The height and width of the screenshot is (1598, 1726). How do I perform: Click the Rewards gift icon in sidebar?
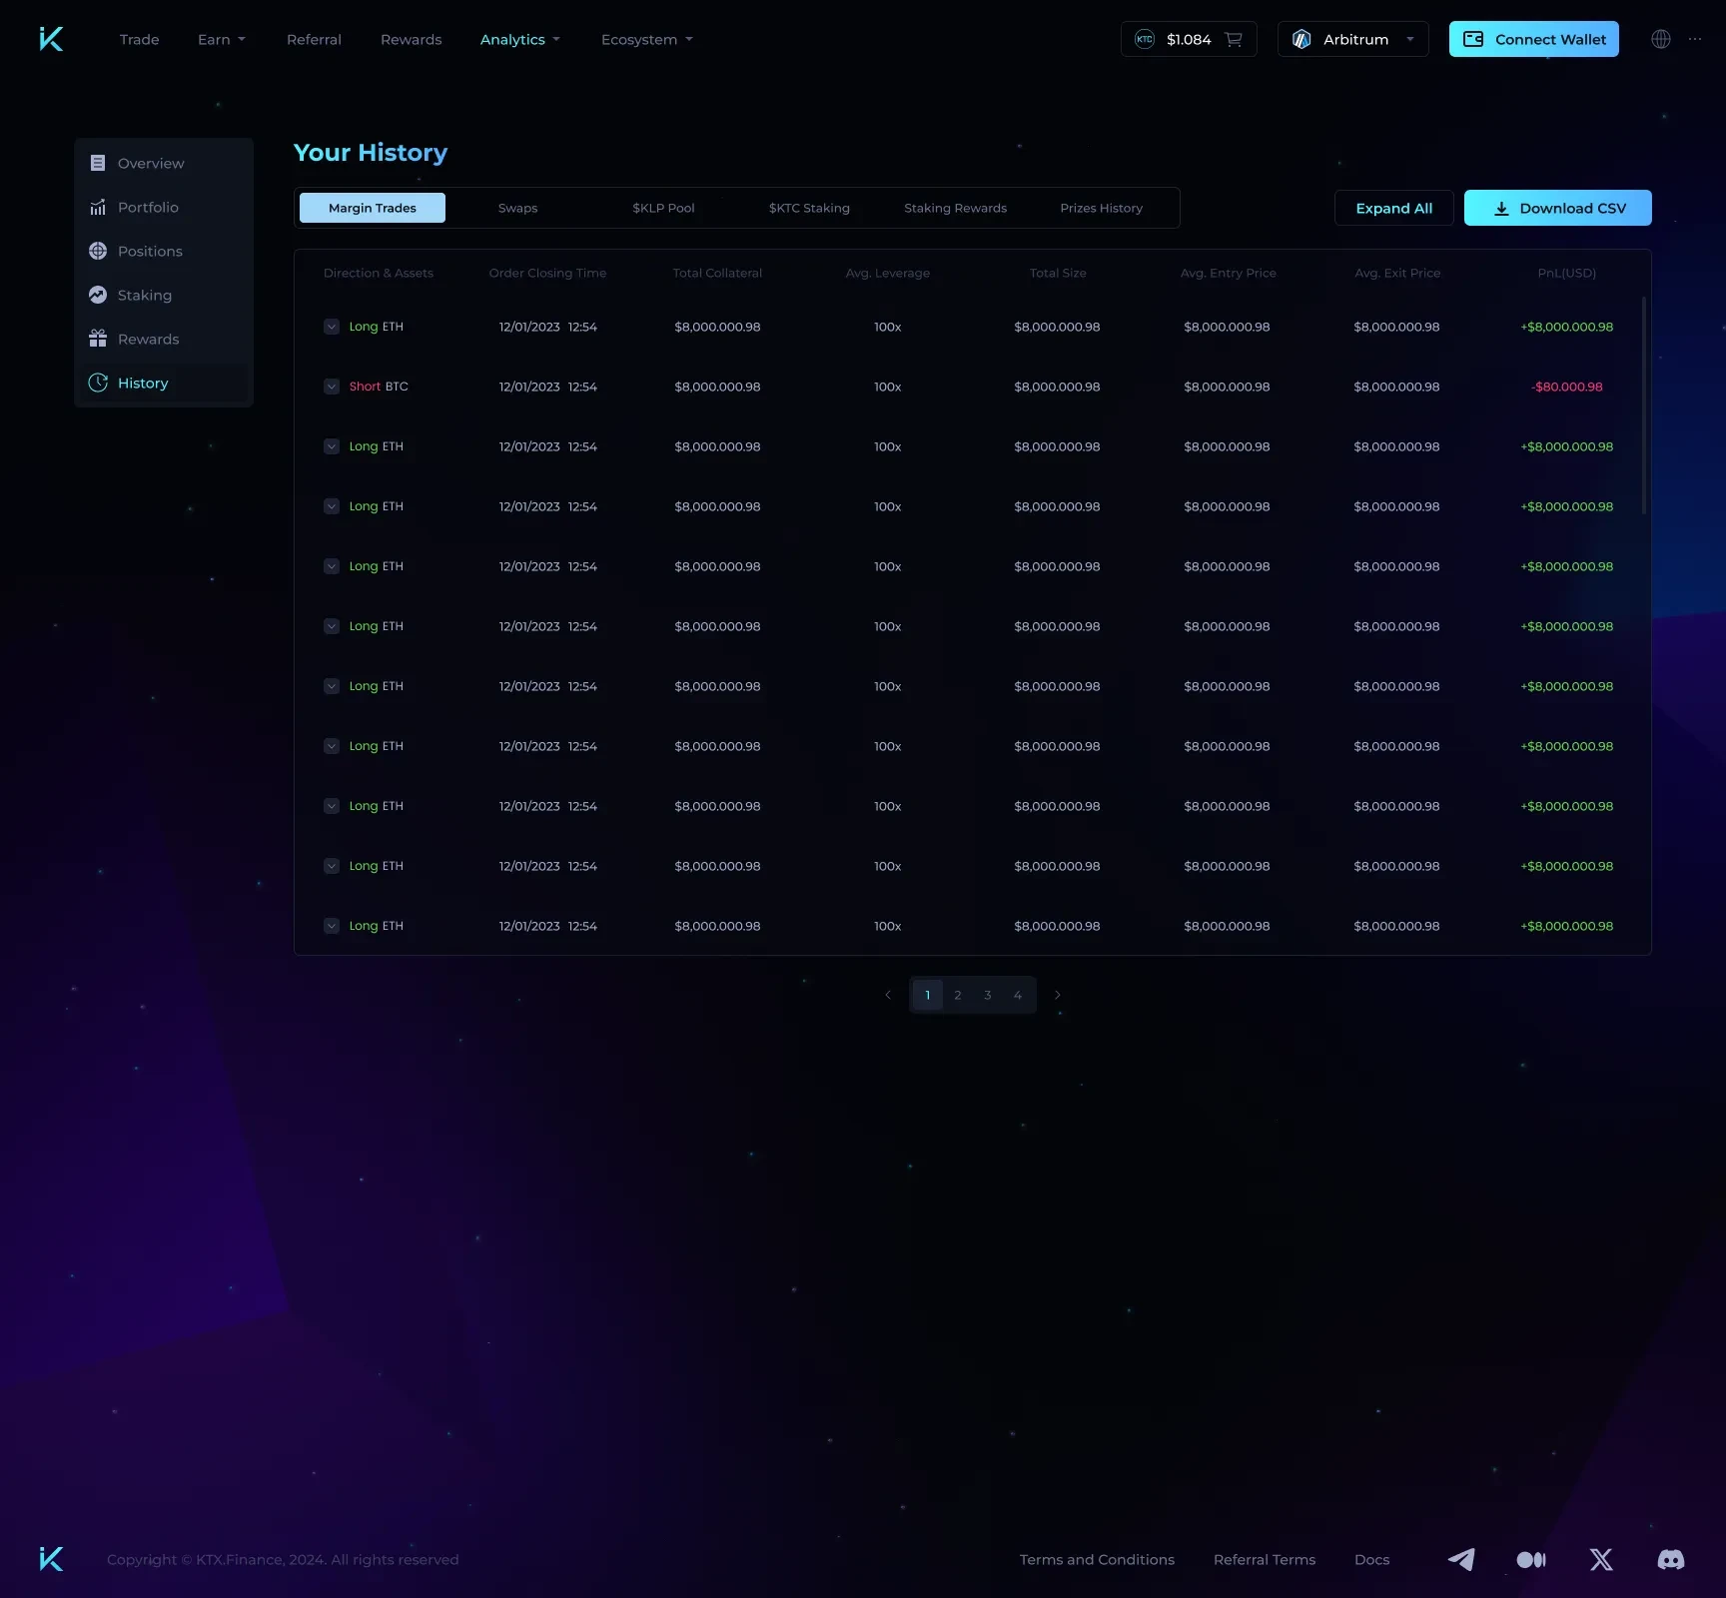coord(98,339)
